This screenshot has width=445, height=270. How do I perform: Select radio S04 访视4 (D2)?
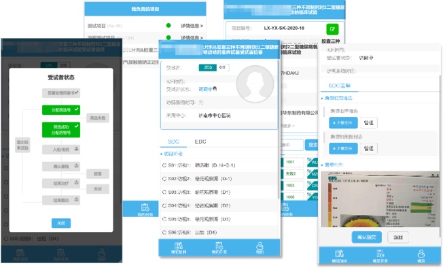coord(164,205)
